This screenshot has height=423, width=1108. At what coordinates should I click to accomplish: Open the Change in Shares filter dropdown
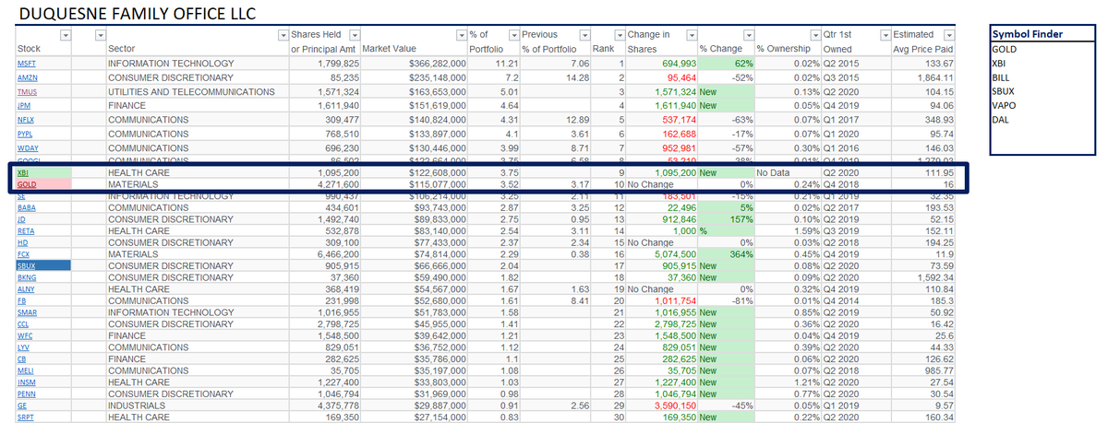pyautogui.click(x=690, y=35)
